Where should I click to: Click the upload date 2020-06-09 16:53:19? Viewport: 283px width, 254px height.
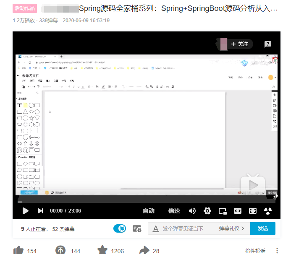[x=86, y=21]
